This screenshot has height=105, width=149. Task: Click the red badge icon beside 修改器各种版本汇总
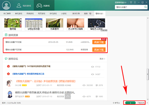pos(8,74)
